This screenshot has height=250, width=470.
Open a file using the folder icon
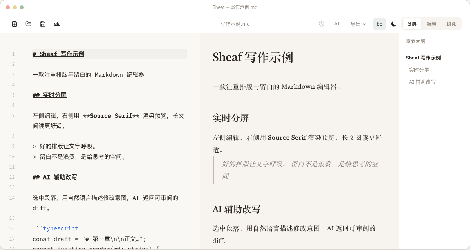pos(29,24)
